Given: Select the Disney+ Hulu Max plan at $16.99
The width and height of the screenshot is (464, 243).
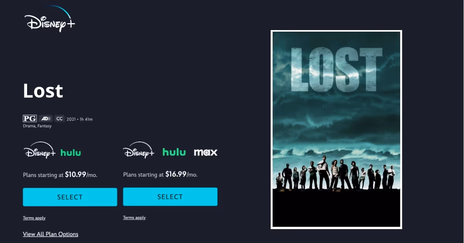Looking at the screenshot, I should tap(170, 197).
